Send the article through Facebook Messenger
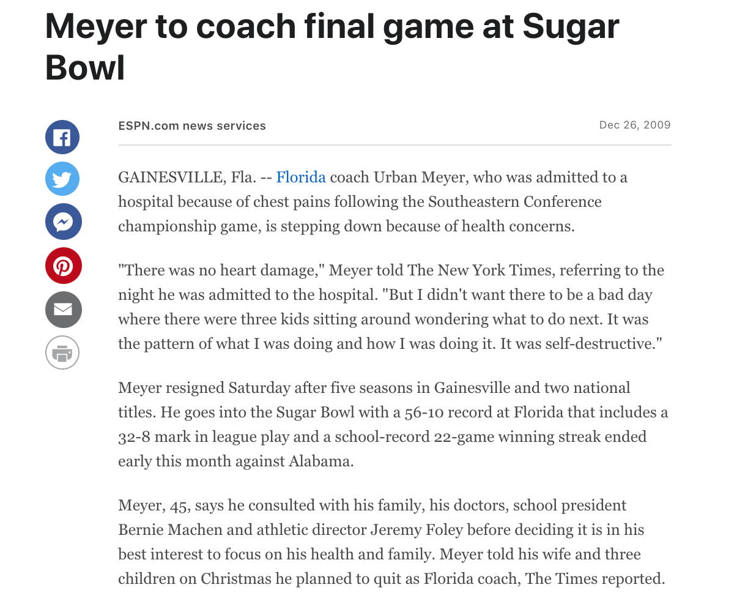 click(x=63, y=222)
